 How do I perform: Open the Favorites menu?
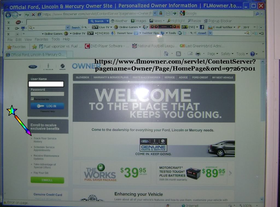(x=41, y=39)
